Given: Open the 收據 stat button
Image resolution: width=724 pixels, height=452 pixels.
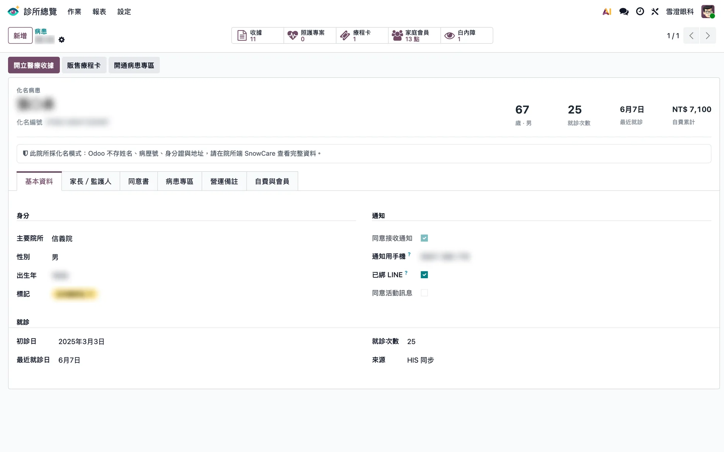Looking at the screenshot, I should [257, 35].
